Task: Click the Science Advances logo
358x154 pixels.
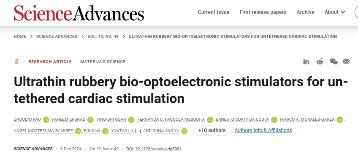Action: tap(79, 13)
